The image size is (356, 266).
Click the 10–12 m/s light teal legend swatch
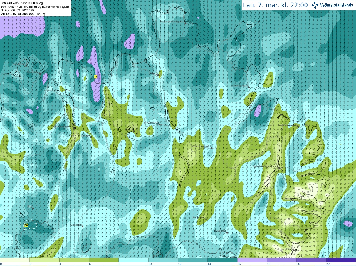163,260
